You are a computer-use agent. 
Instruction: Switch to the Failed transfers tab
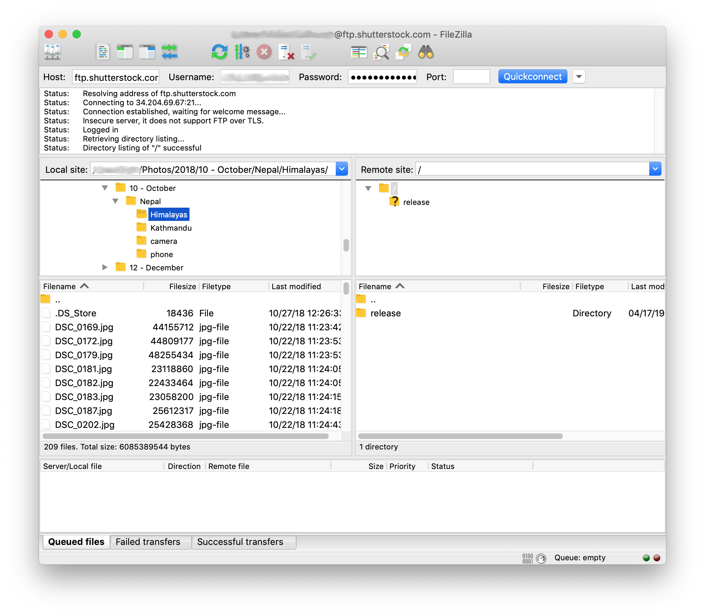click(150, 542)
